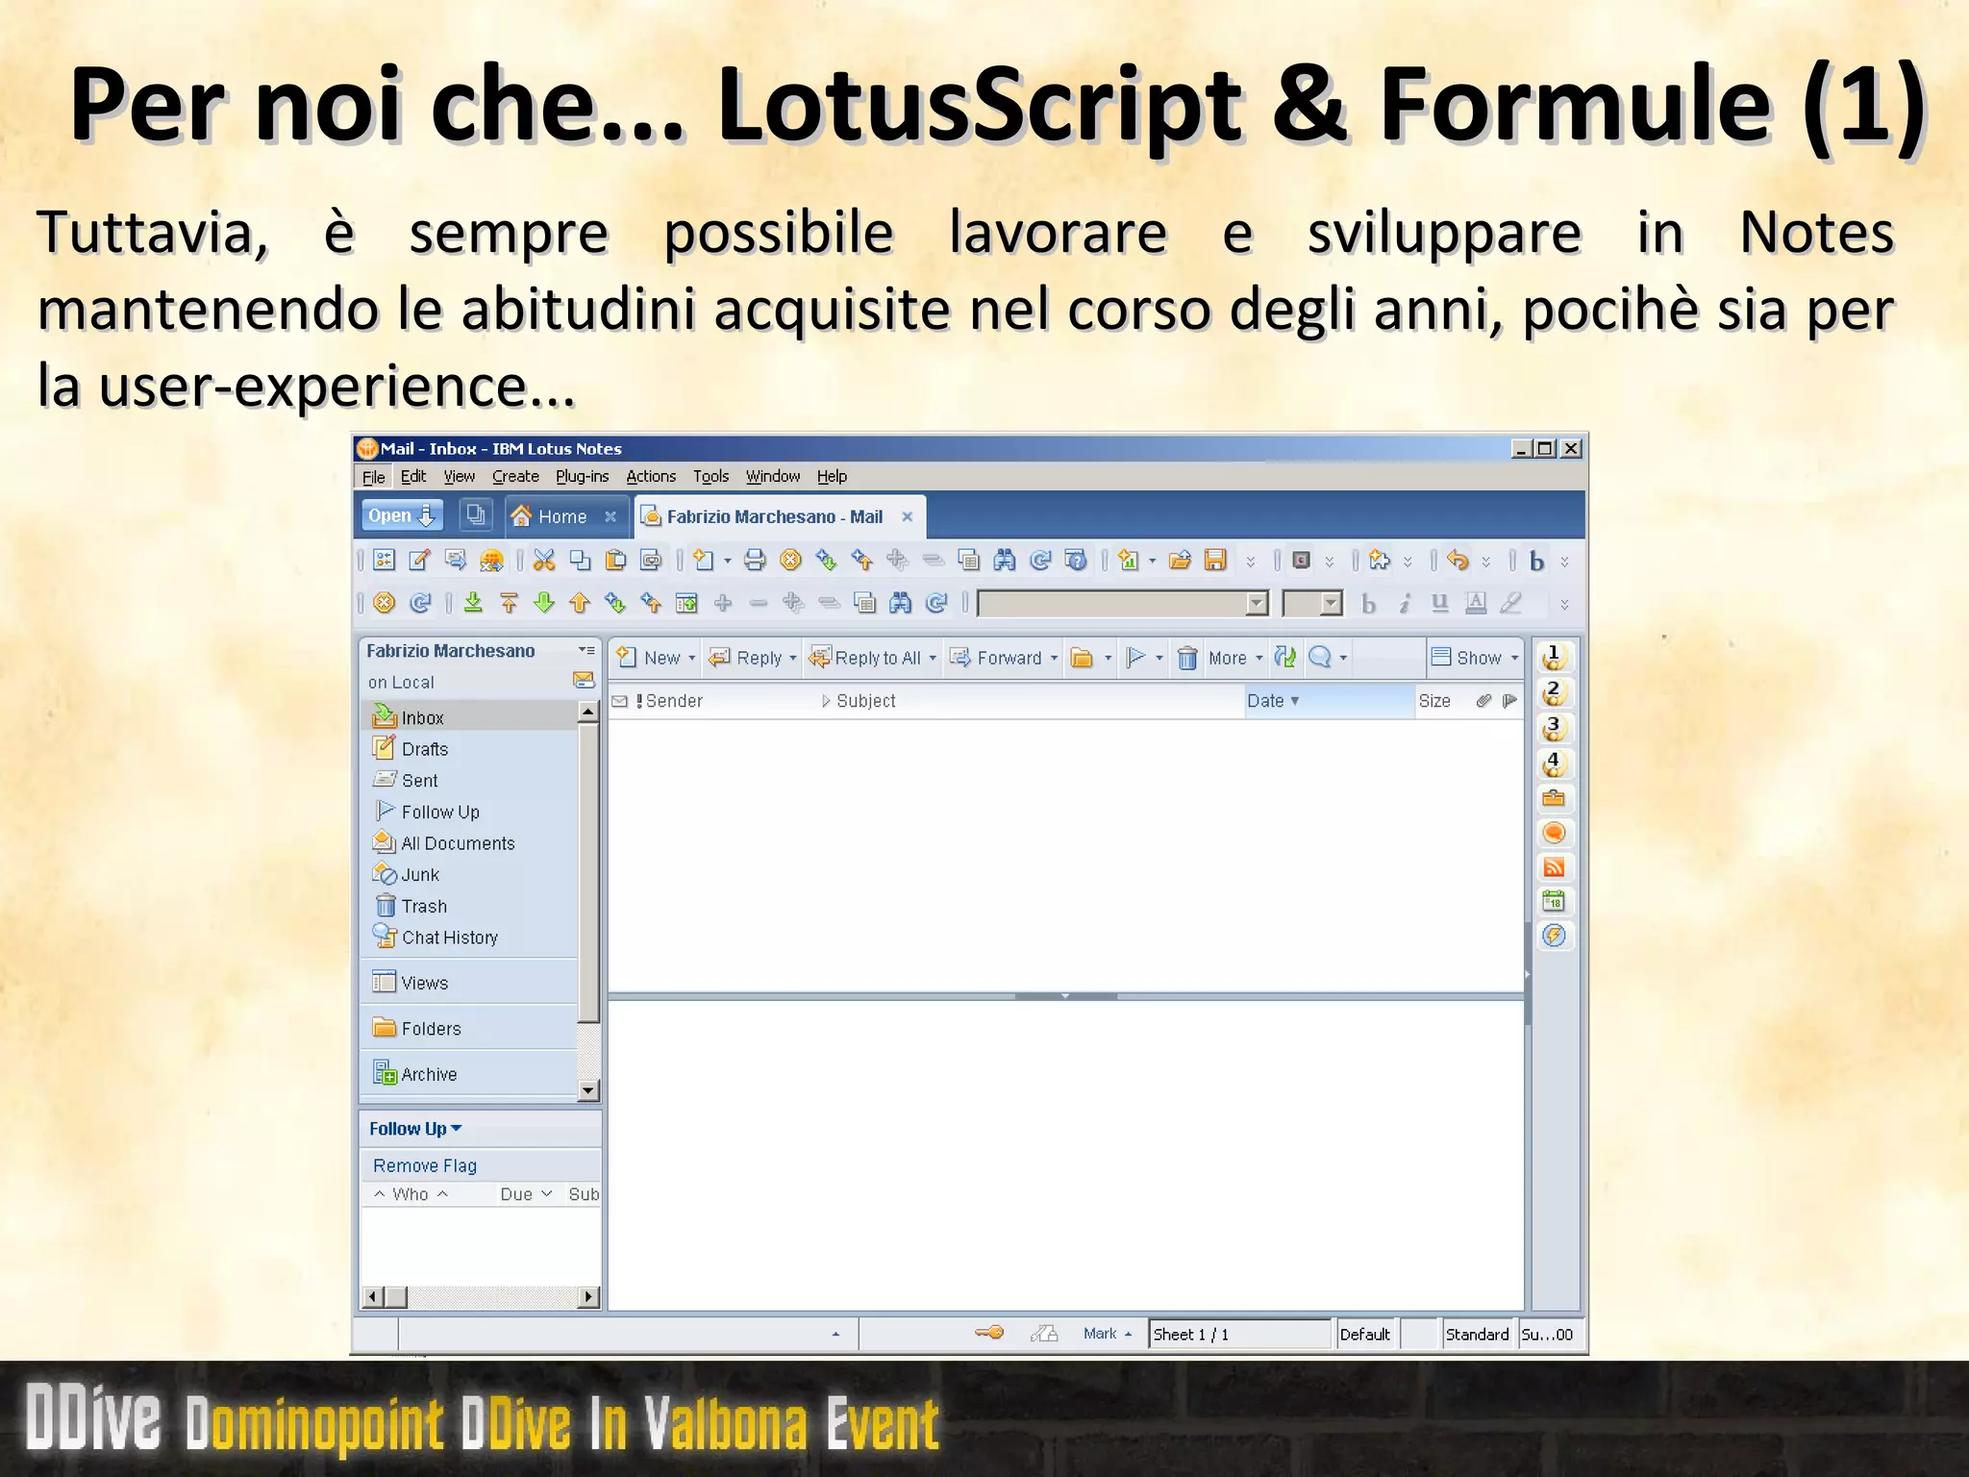The image size is (1969, 1477).
Task: Select the Drafts folder
Action: [424, 749]
